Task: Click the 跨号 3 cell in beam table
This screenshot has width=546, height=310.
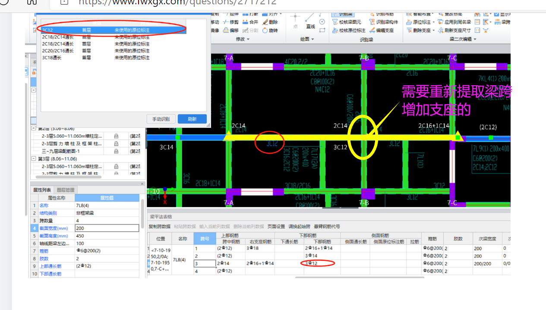Action: click(205, 263)
